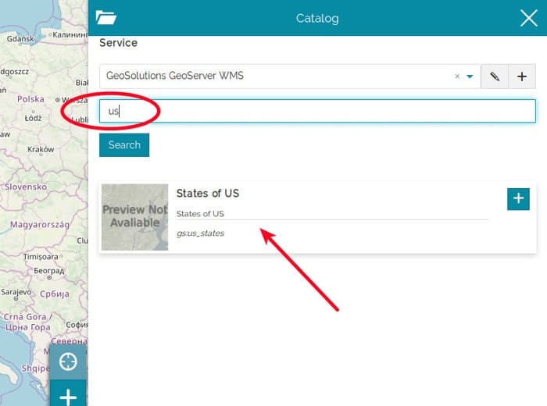Click the Catalog panel title
Screen dimensions: 547x406
(316, 18)
